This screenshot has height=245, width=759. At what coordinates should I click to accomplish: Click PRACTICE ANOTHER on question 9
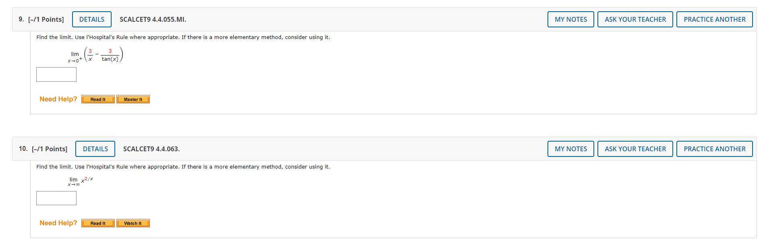715,19
